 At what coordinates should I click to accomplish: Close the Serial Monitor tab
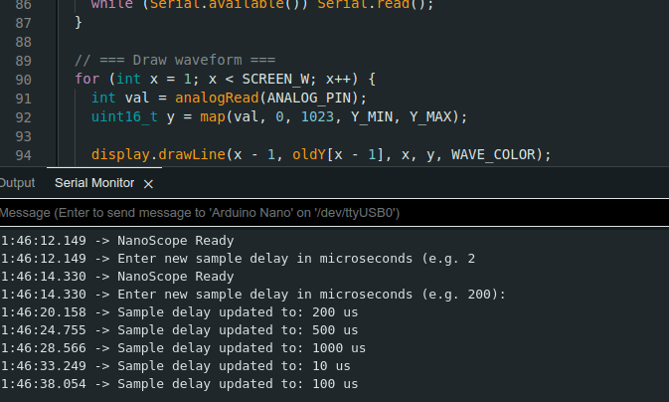click(x=148, y=184)
